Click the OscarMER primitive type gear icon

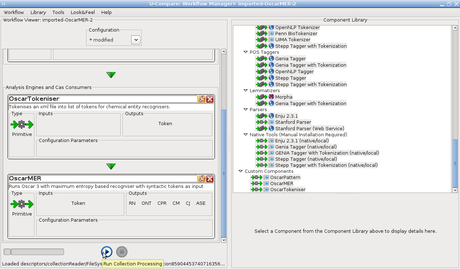(x=22, y=204)
